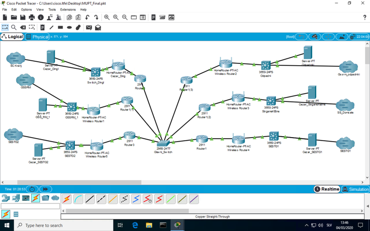Select the Draw Rectangle tool
This screenshot has width=370, height=231.
tap(60, 28)
